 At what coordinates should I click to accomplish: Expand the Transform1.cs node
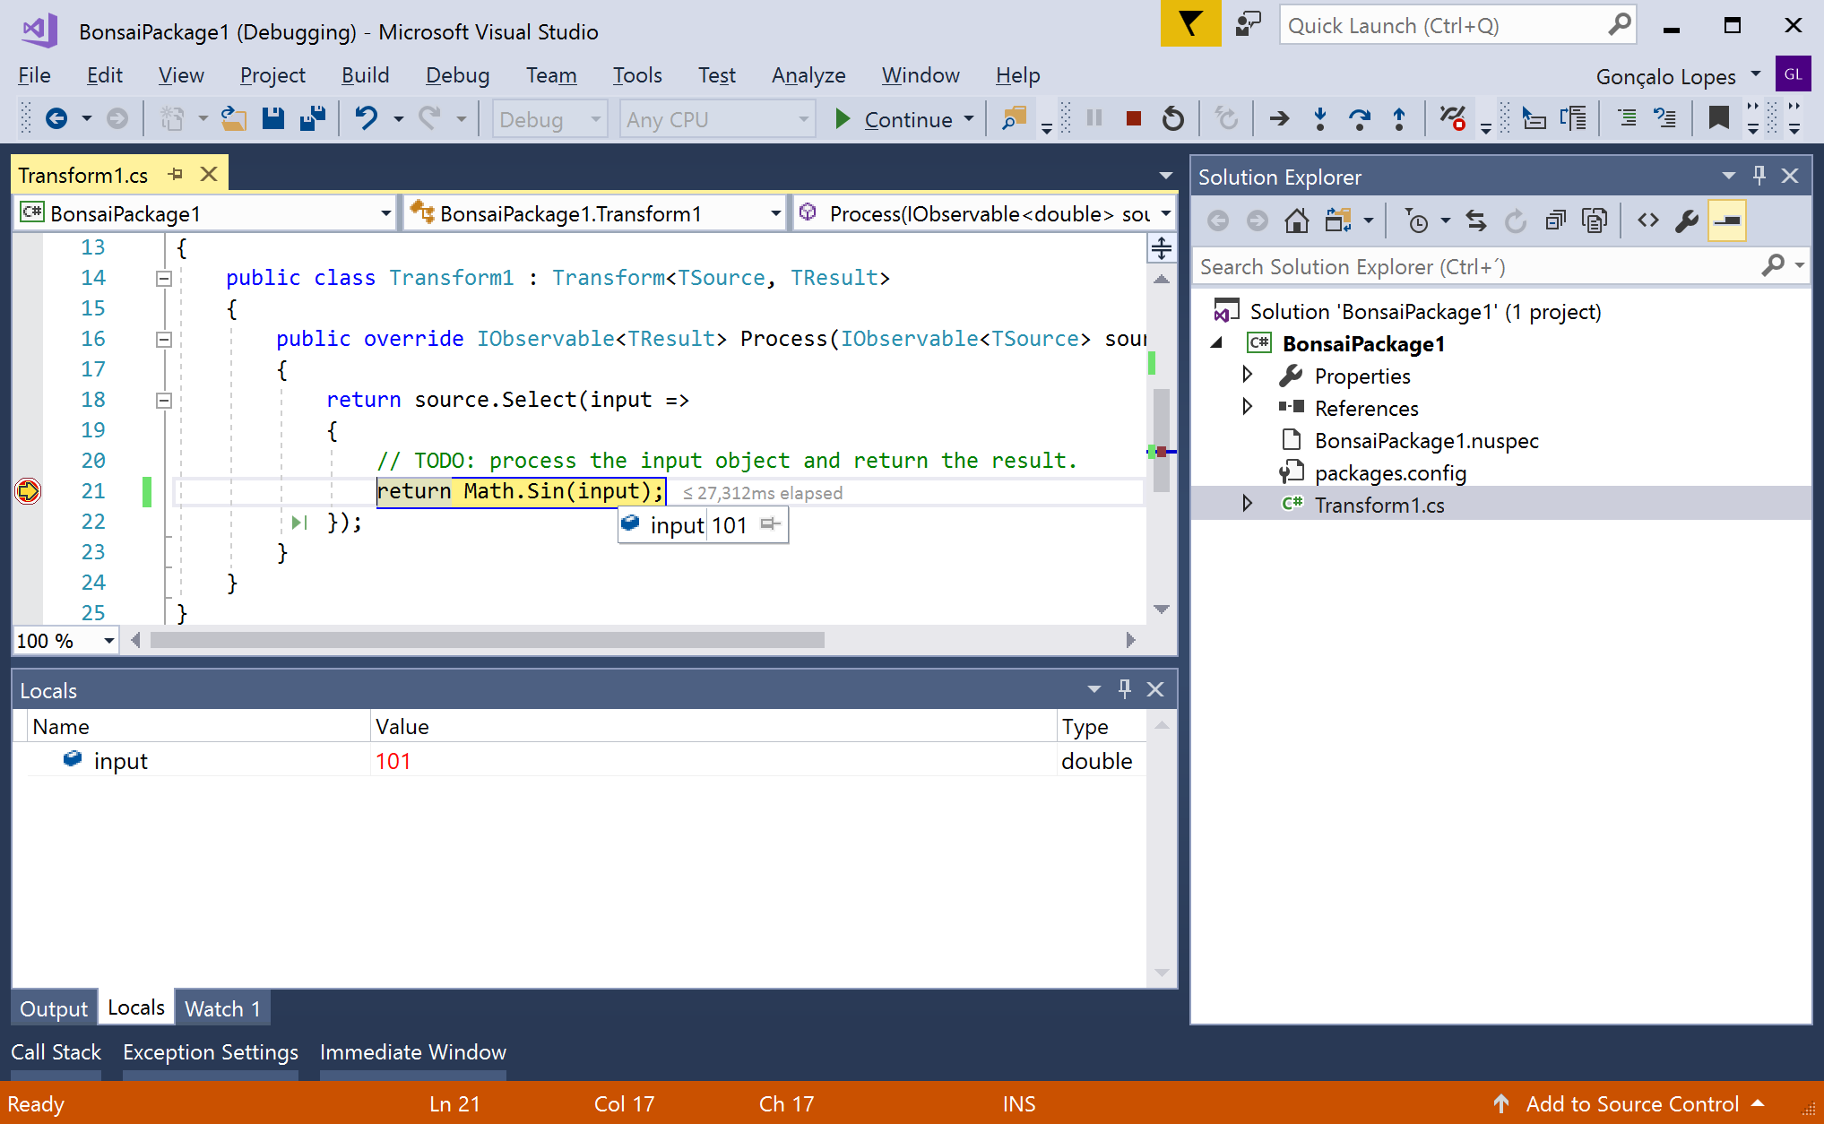click(x=1247, y=504)
